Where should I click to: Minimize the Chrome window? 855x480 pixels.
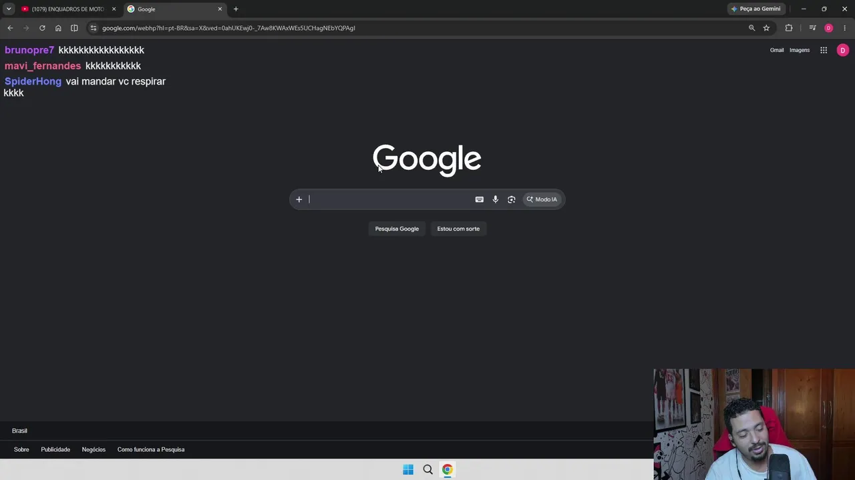click(804, 9)
